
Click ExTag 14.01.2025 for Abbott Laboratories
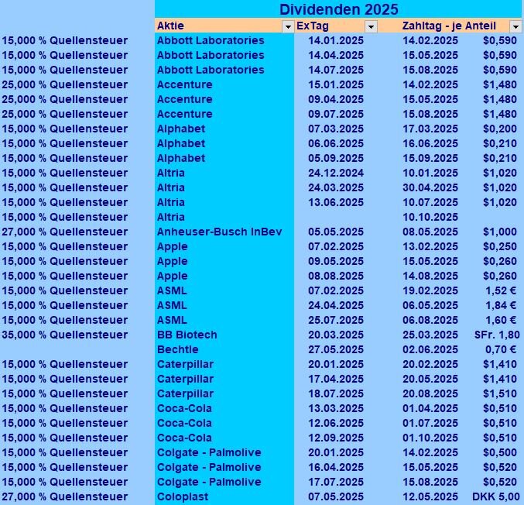(x=336, y=40)
